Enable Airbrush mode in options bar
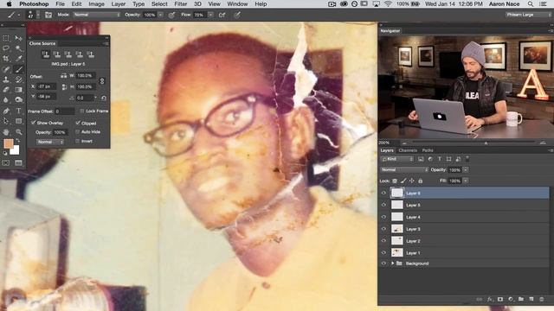The width and height of the screenshot is (554, 311). [x=222, y=15]
